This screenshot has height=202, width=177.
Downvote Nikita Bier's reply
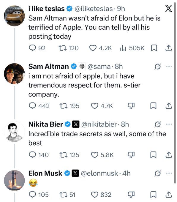pos(131,155)
